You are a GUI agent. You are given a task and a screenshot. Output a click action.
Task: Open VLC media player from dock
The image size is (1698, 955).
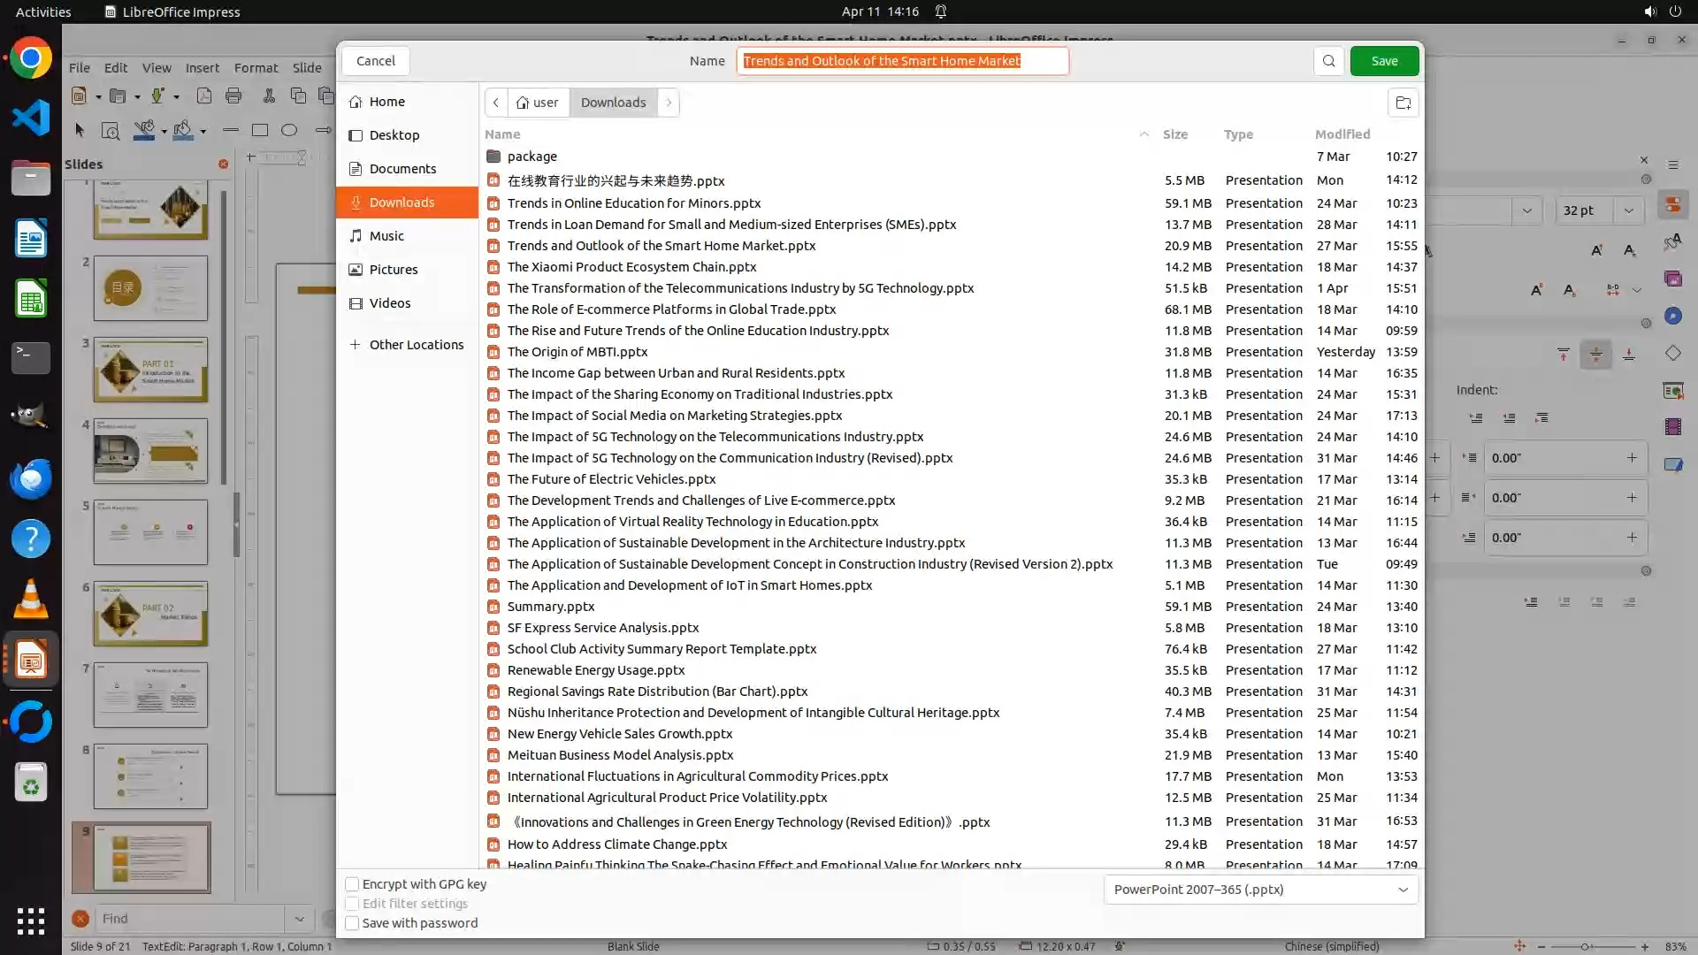tap(31, 599)
